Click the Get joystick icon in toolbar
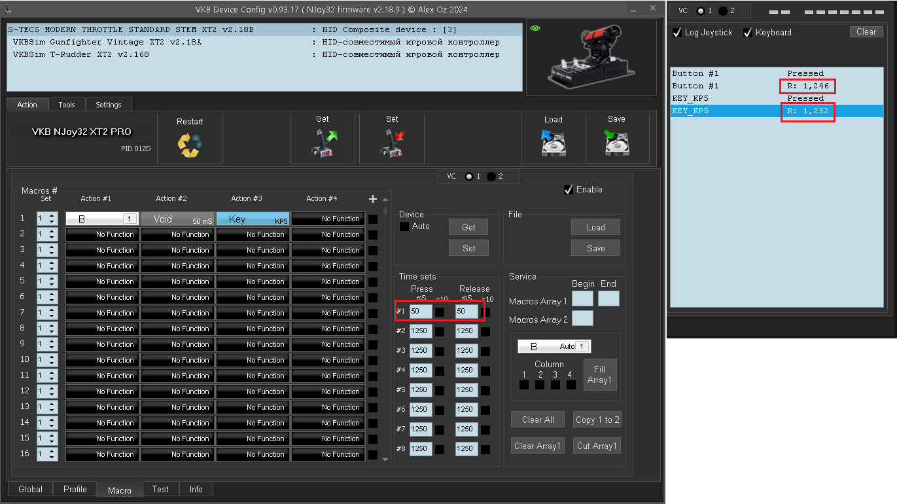Viewport: 897px width, 504px height. click(323, 144)
